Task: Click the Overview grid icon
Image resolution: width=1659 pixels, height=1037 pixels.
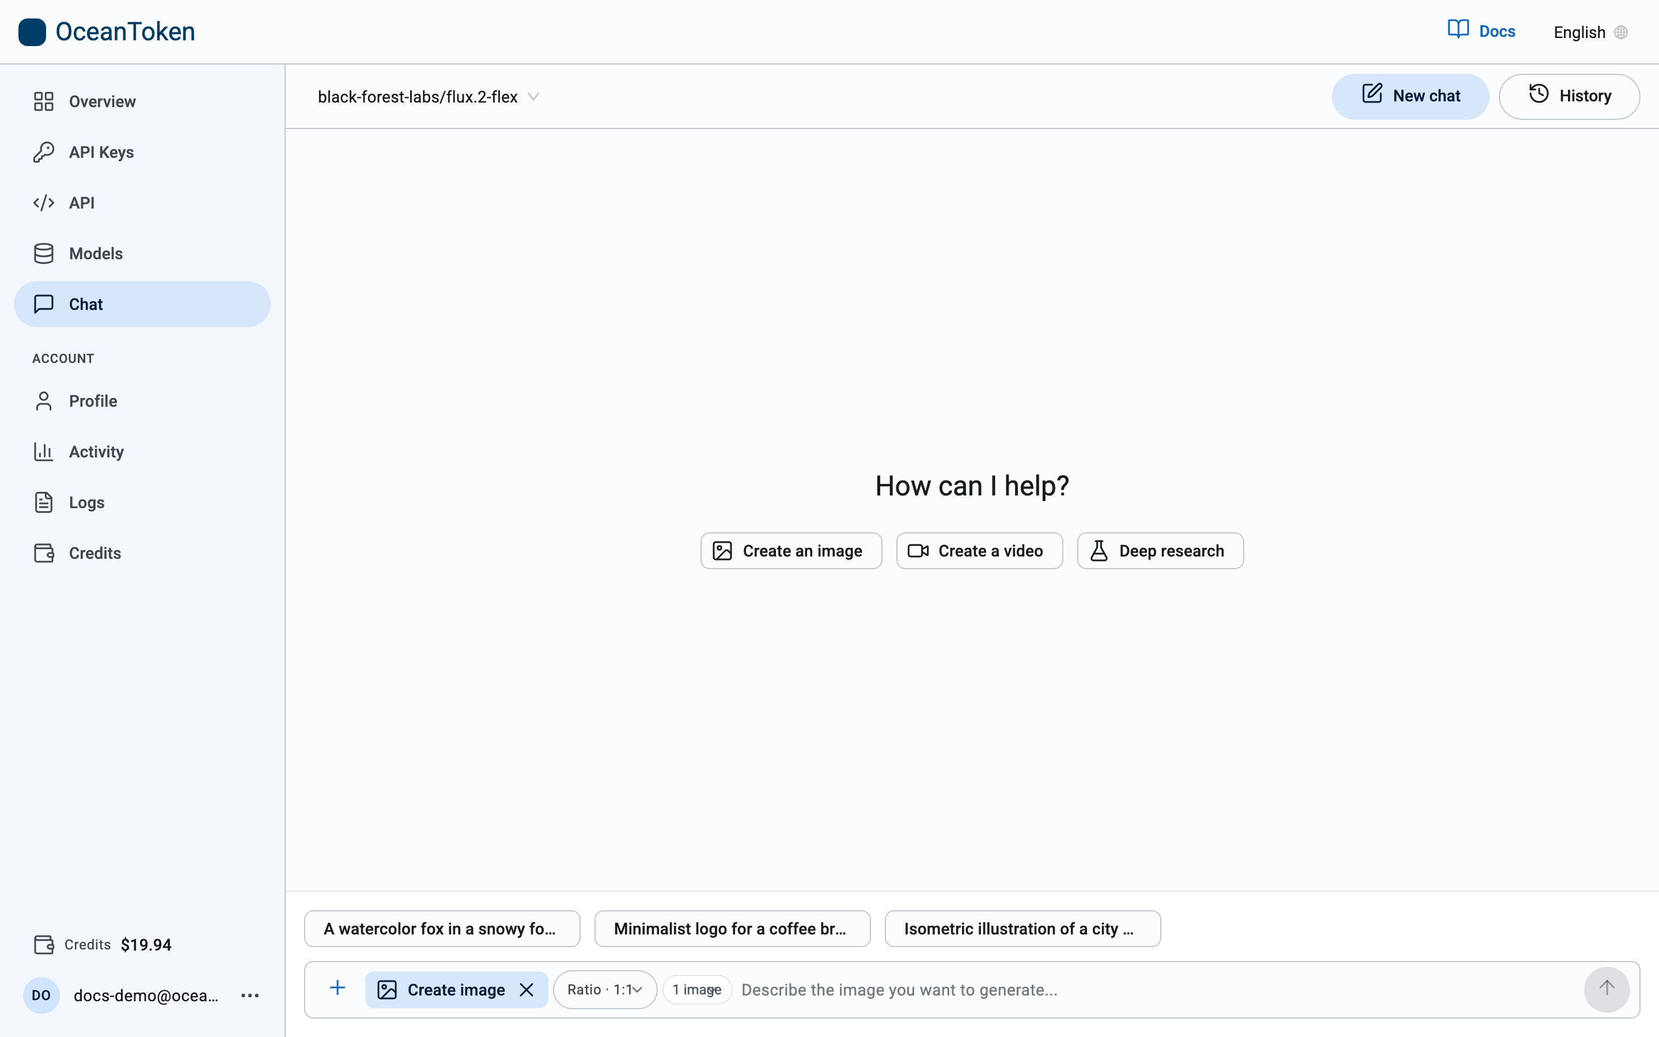Action: (44, 101)
